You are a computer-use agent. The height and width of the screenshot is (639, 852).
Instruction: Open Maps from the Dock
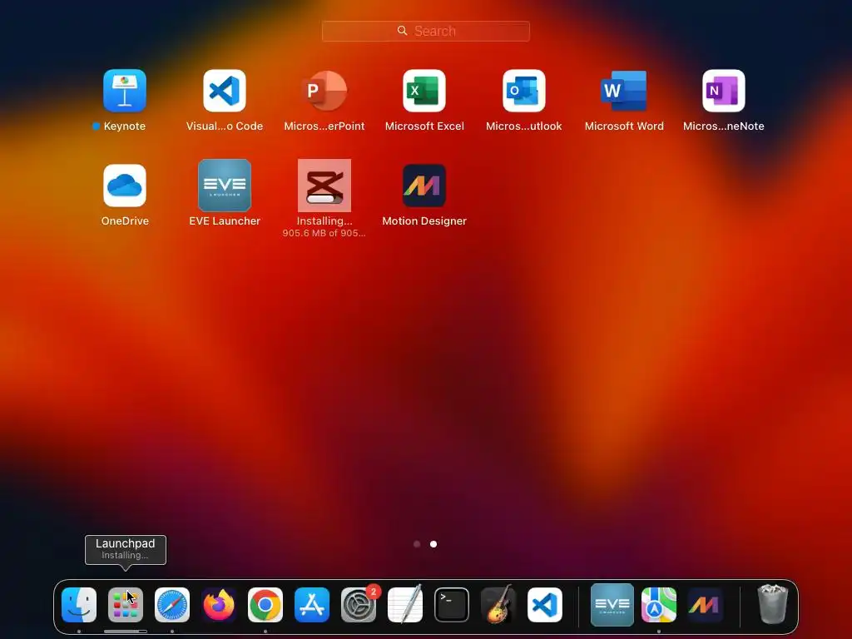(659, 605)
